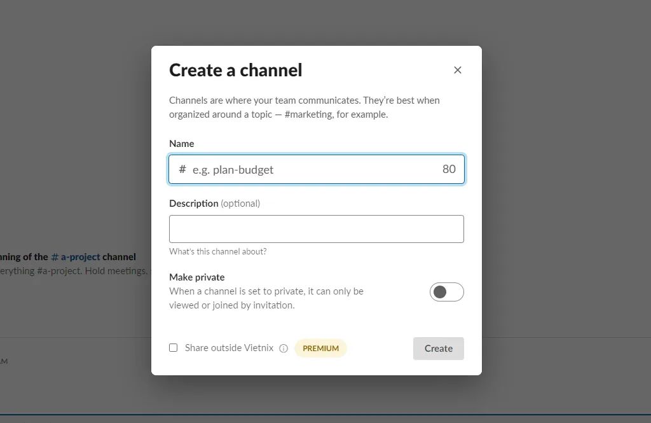Screen dimensions: 651x423
Task: Click the 'Name' field label
Action: 181,143
